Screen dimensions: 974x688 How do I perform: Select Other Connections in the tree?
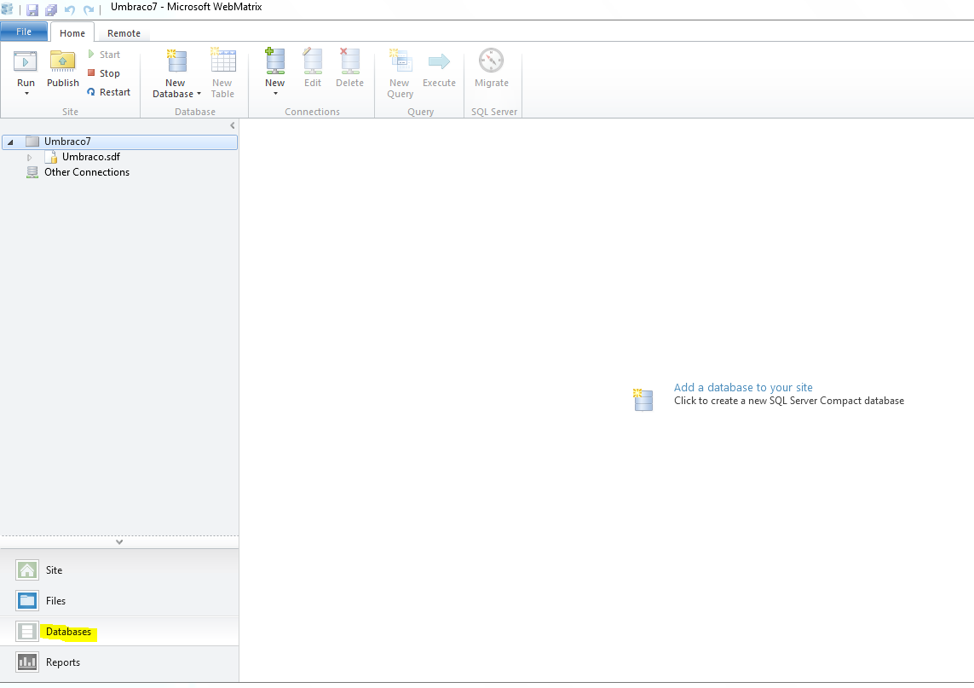[x=87, y=172]
